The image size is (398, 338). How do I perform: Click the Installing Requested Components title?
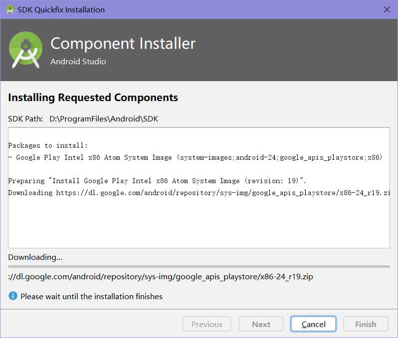93,98
